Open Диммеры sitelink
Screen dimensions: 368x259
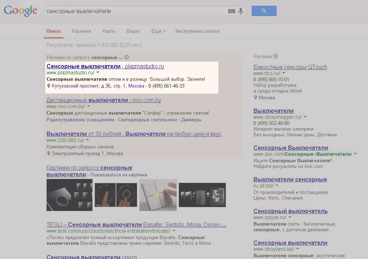[191, 120]
